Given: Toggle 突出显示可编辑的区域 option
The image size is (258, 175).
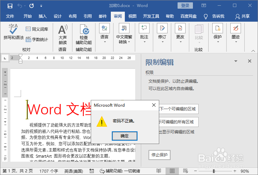Looking at the screenshot, I should [x=176, y=132].
